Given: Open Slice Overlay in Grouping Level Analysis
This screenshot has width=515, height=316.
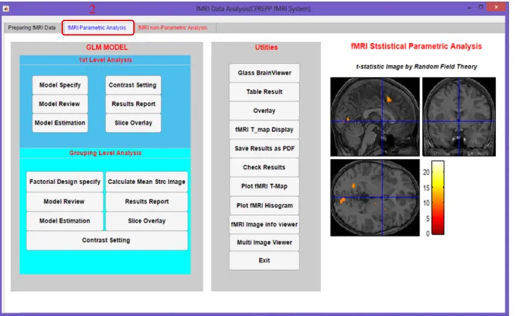Looking at the screenshot, I should coord(147,220).
